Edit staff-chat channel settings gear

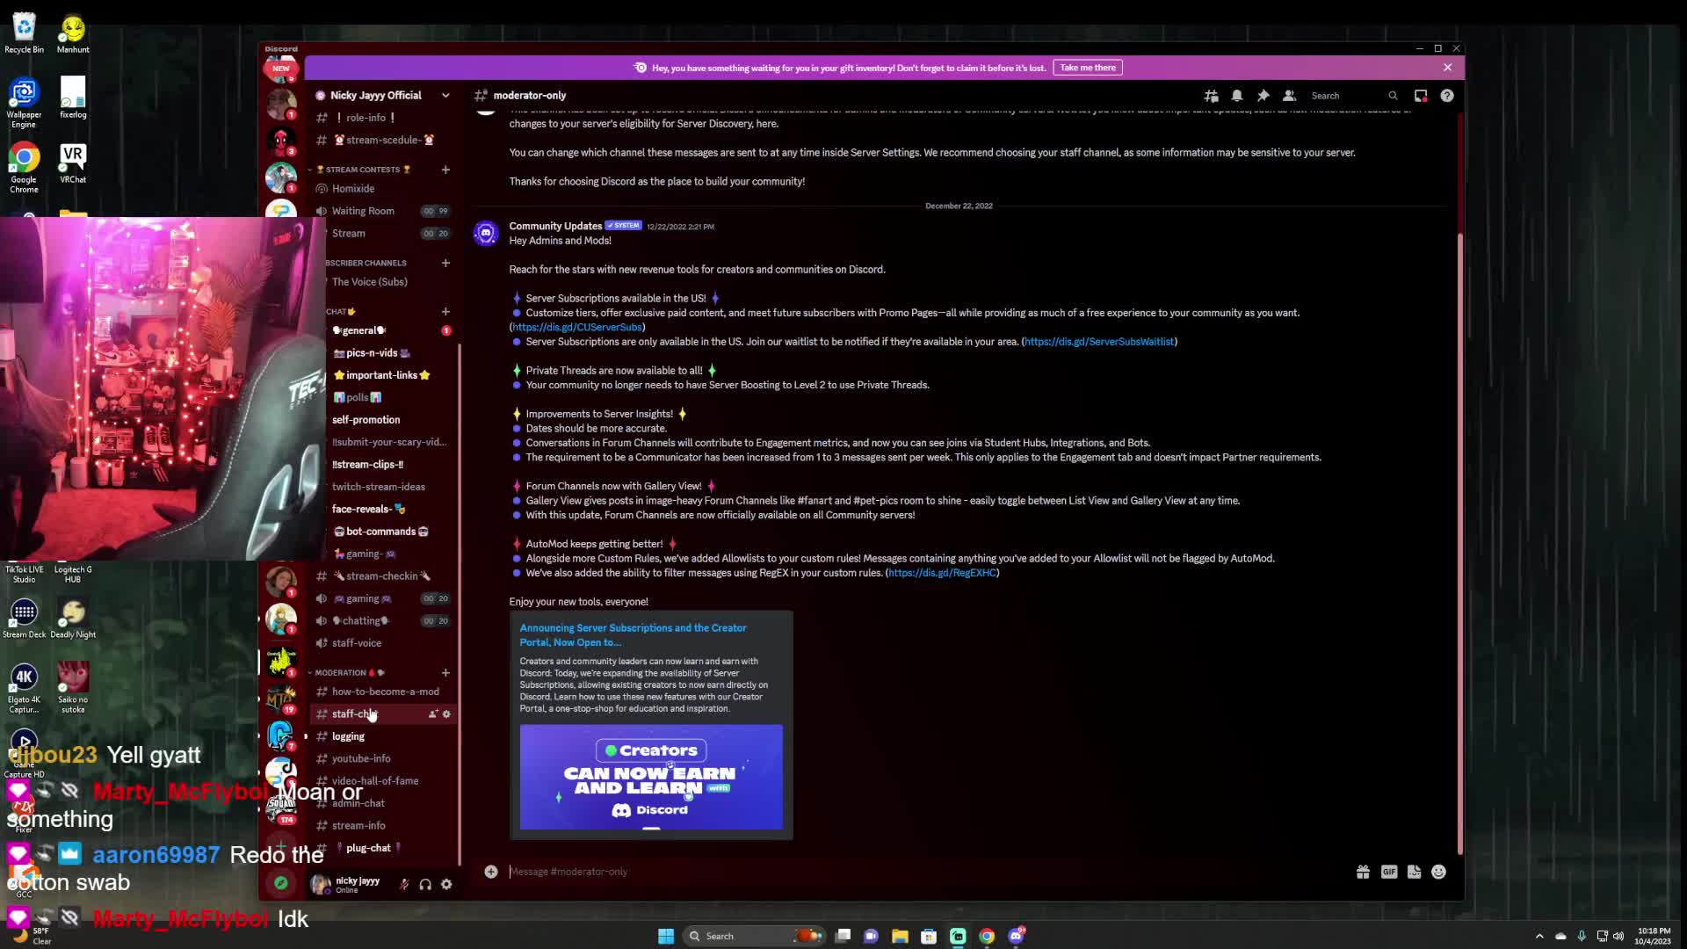point(446,714)
